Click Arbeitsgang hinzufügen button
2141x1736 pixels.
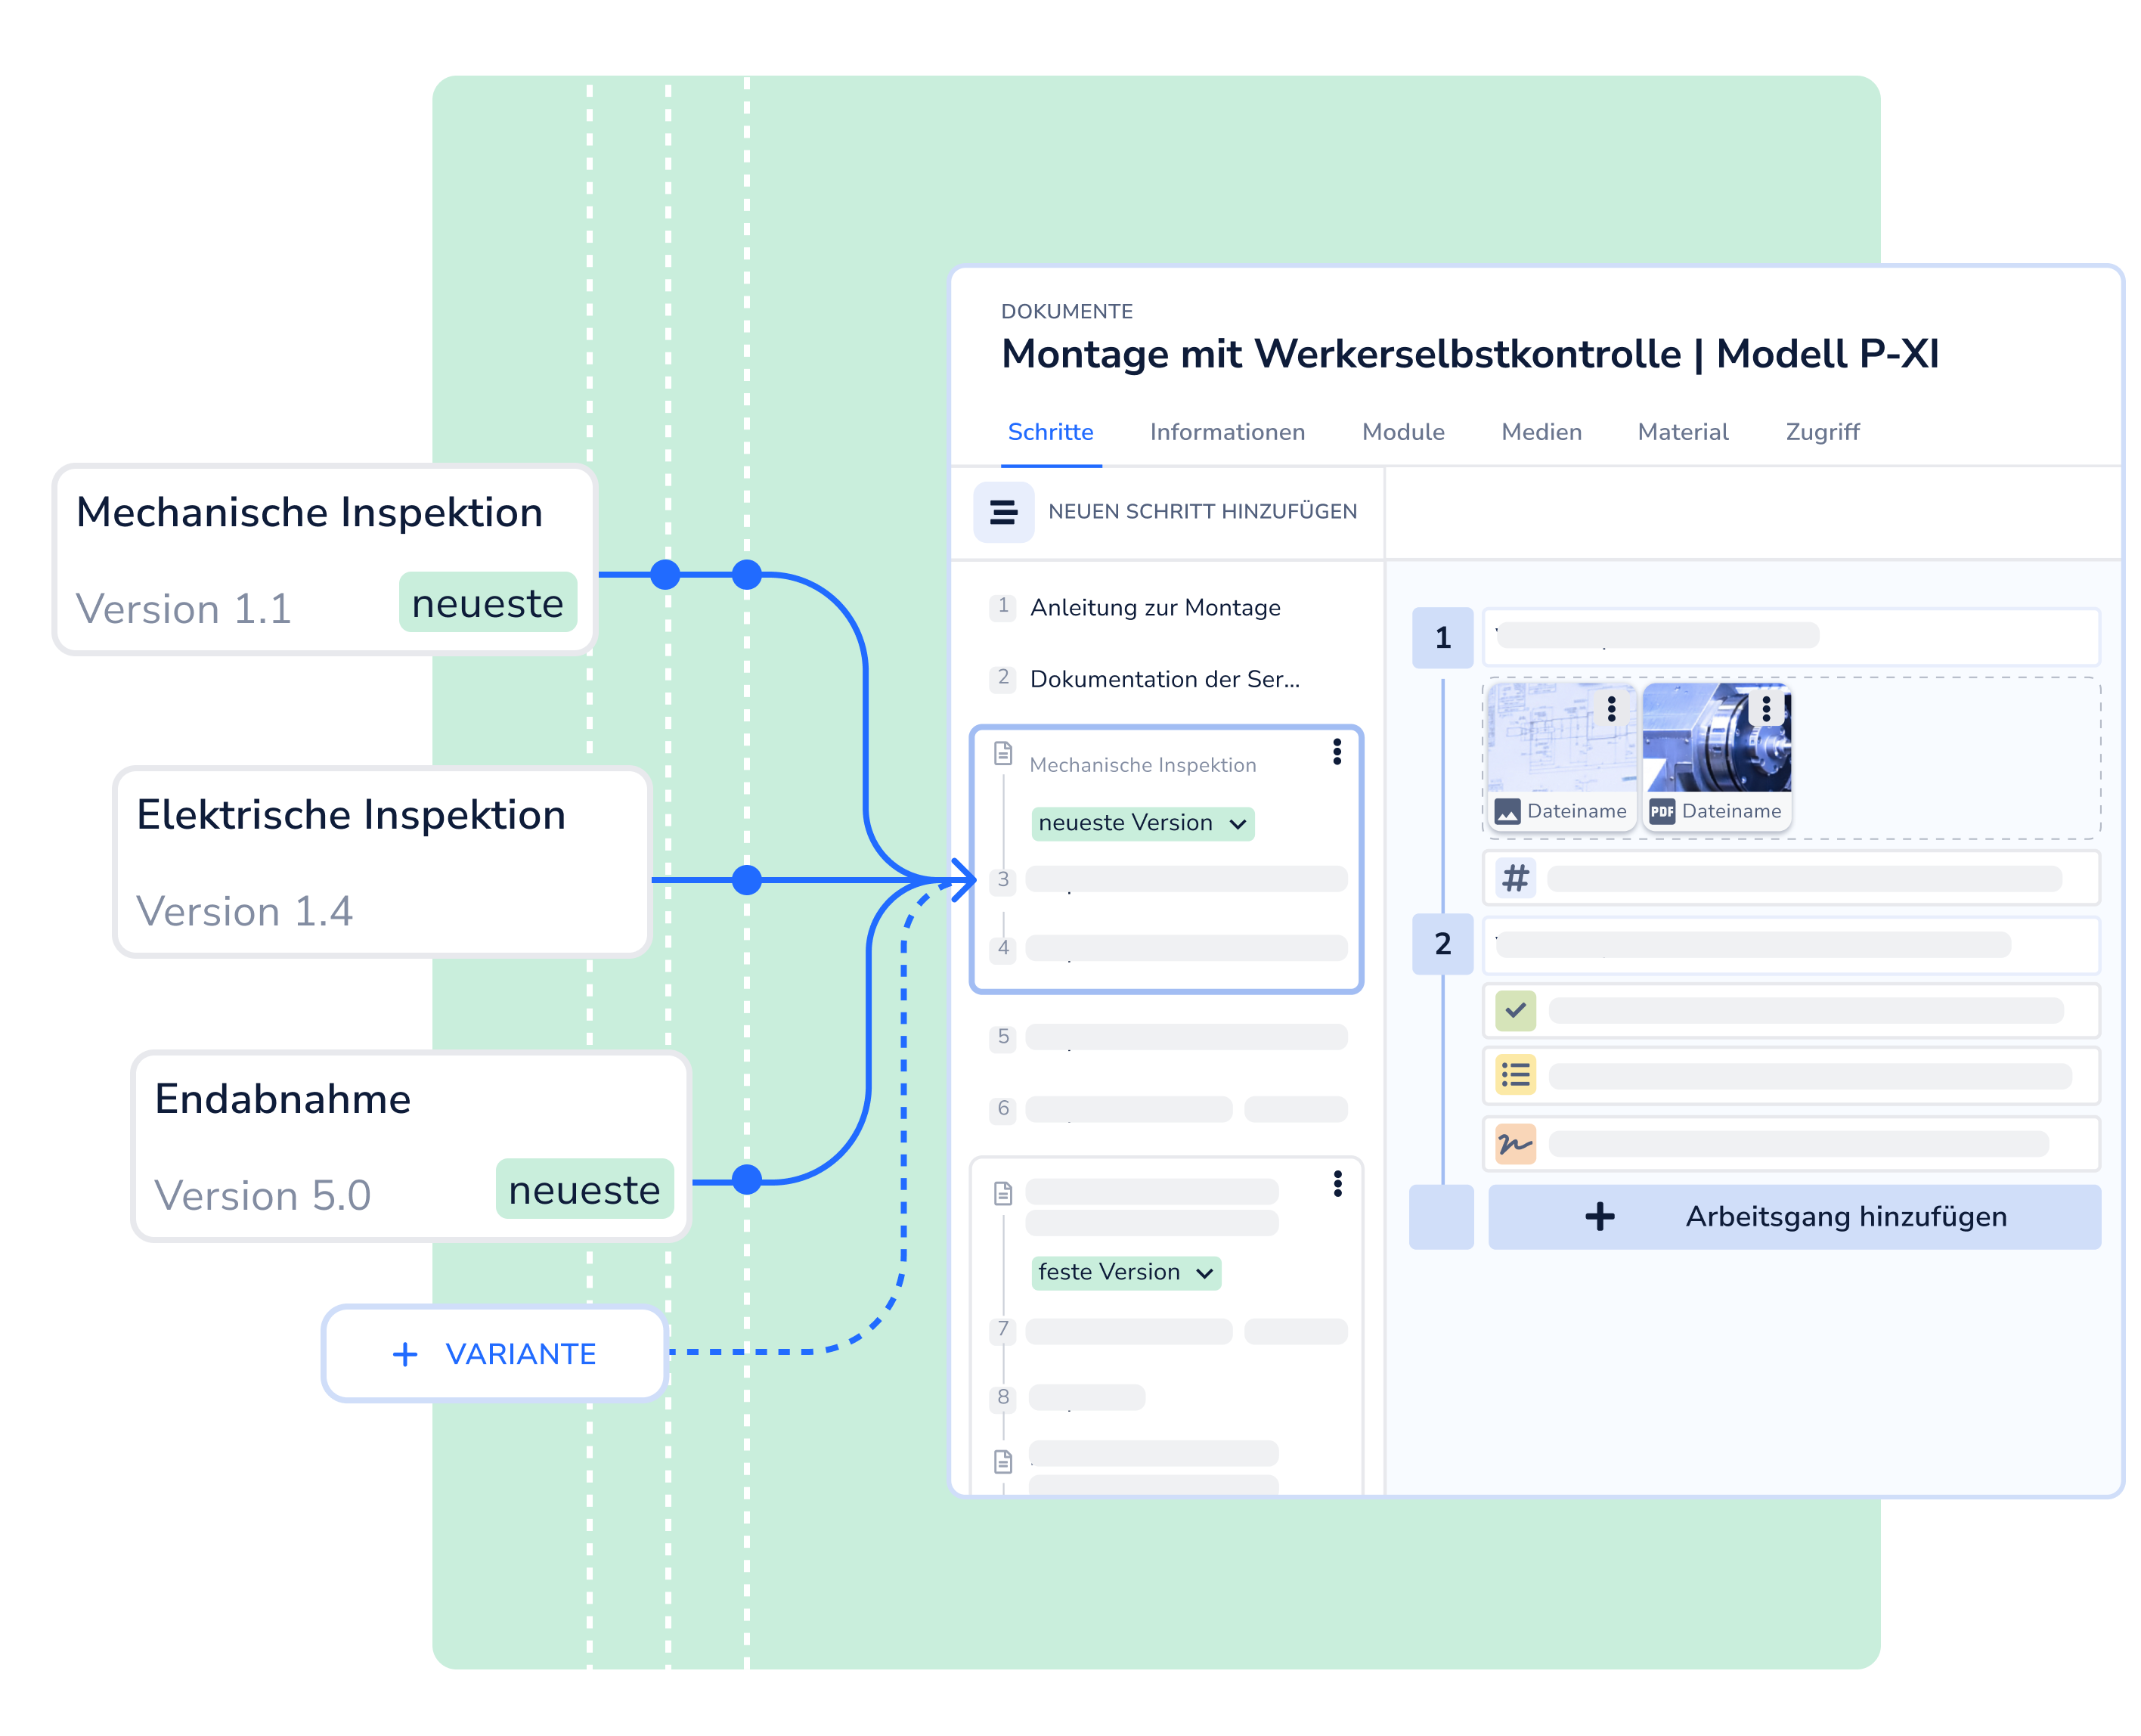(x=1794, y=1216)
